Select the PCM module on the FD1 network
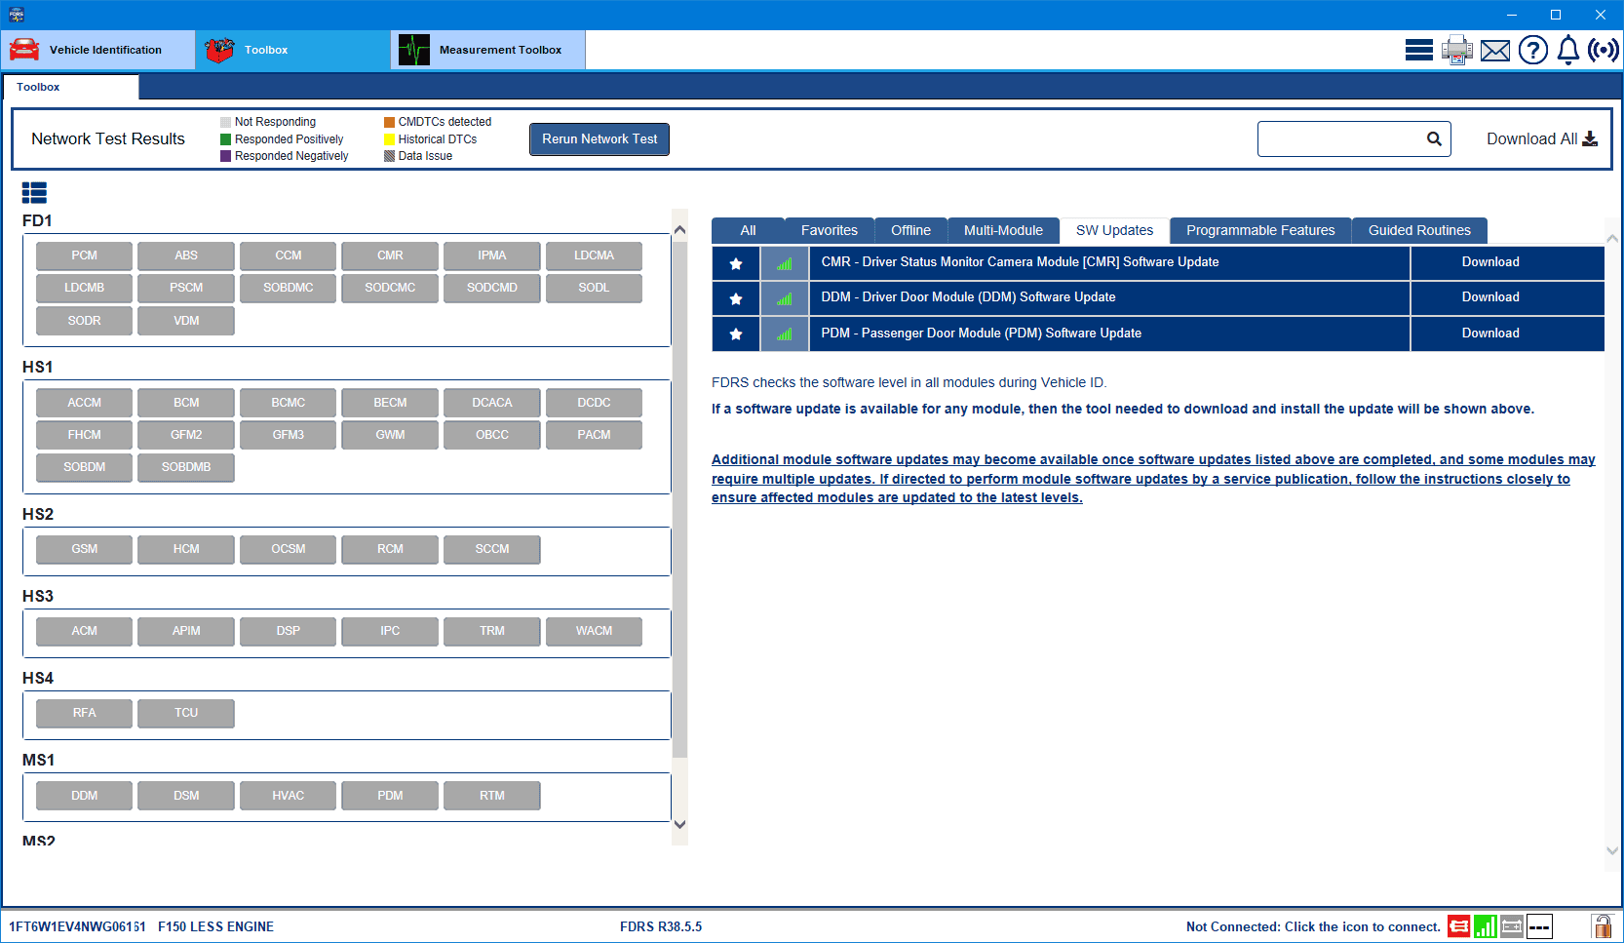Image resolution: width=1624 pixels, height=943 pixels. coord(84,255)
